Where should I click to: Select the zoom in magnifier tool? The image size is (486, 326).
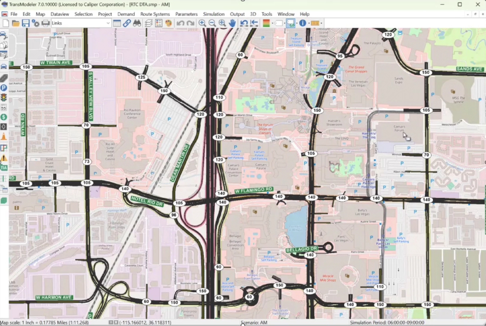202,23
